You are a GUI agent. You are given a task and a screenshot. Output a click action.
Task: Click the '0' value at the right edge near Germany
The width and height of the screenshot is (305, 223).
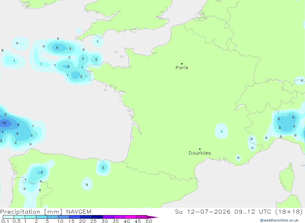[302, 80]
